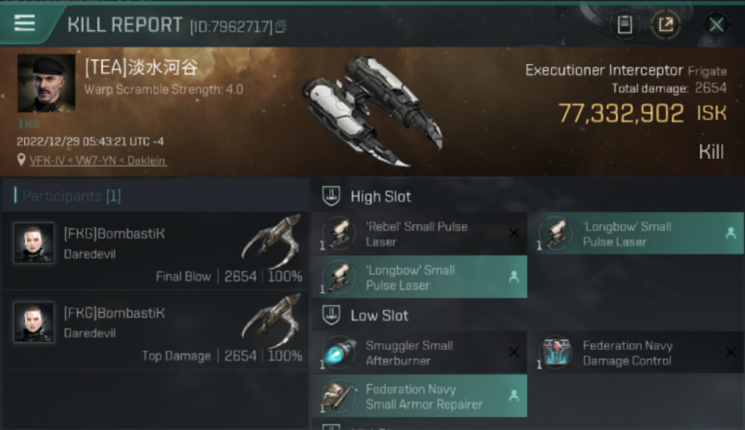Screen dimensions: 745x430
Task: Select the Participants tab
Action: (x=72, y=196)
